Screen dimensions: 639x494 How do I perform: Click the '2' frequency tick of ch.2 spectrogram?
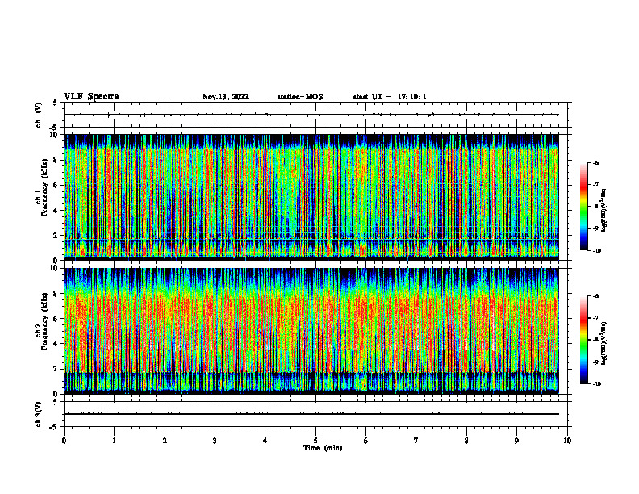56,369
